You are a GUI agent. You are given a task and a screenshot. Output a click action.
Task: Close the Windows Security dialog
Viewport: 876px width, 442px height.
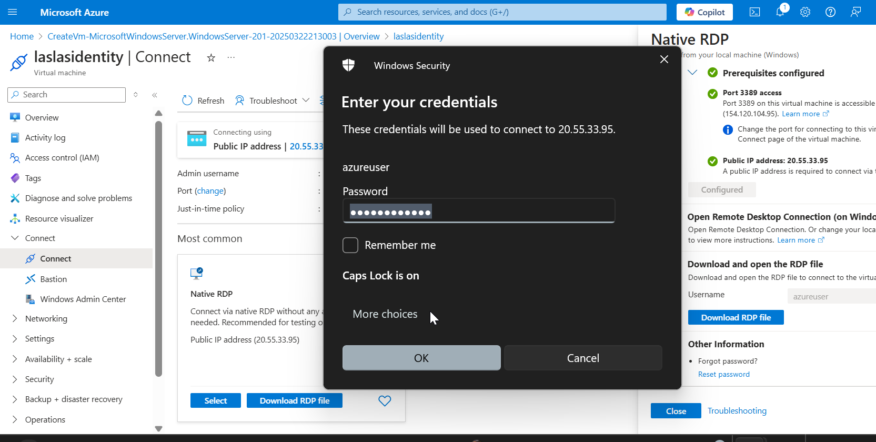664,59
